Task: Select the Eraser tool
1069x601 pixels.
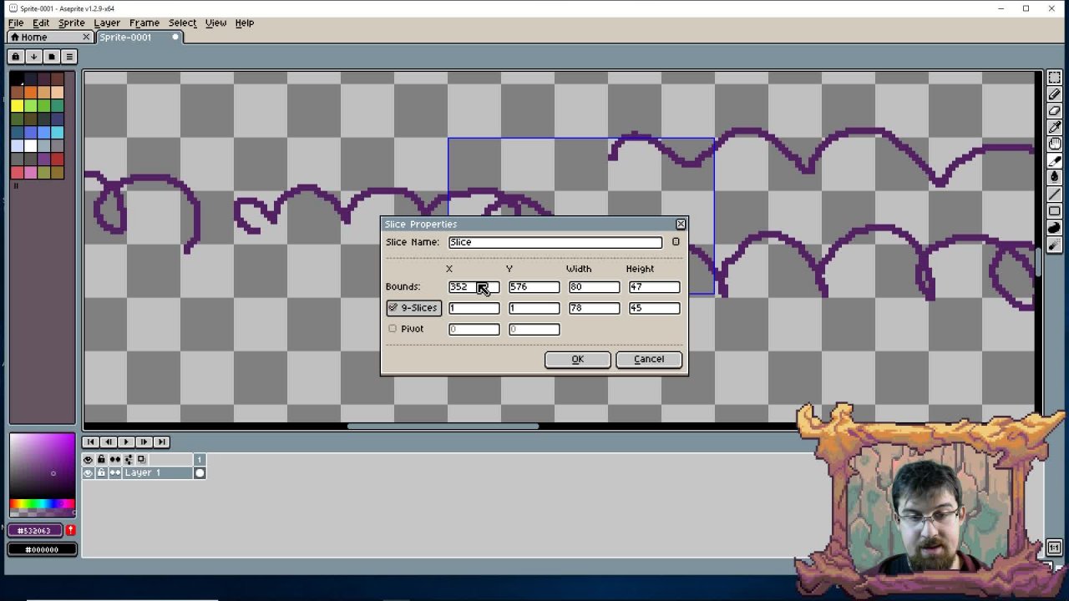Action: click(x=1054, y=111)
